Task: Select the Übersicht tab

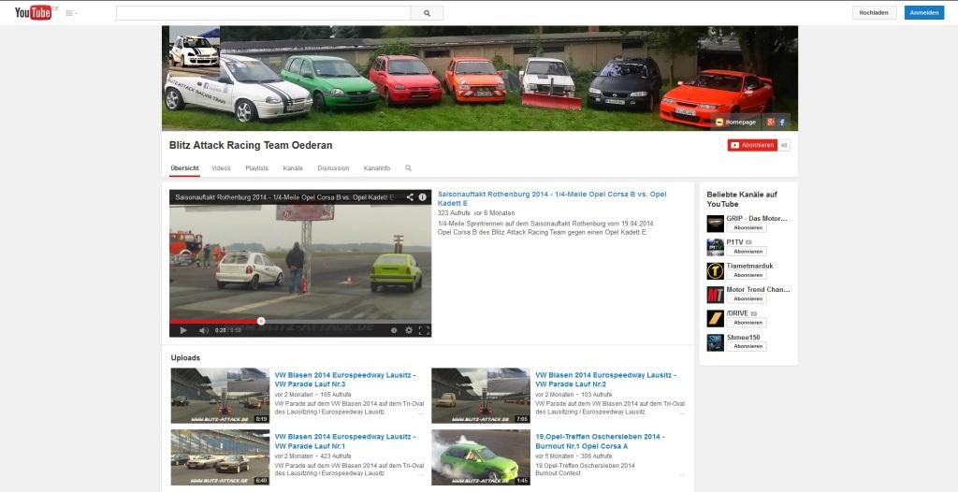Action: (184, 168)
